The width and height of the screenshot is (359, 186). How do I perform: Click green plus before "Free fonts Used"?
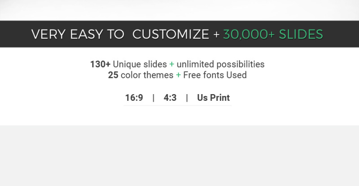pyautogui.click(x=178, y=75)
